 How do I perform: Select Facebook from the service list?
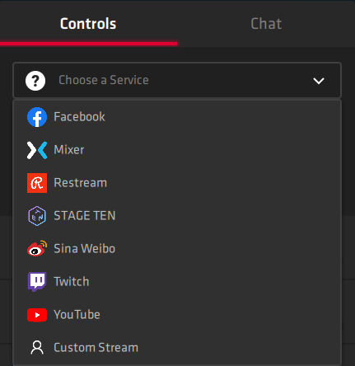(x=177, y=117)
